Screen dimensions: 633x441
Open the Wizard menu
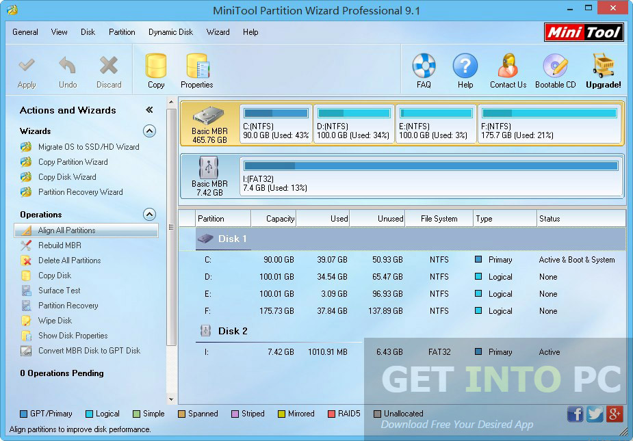pyautogui.click(x=218, y=31)
